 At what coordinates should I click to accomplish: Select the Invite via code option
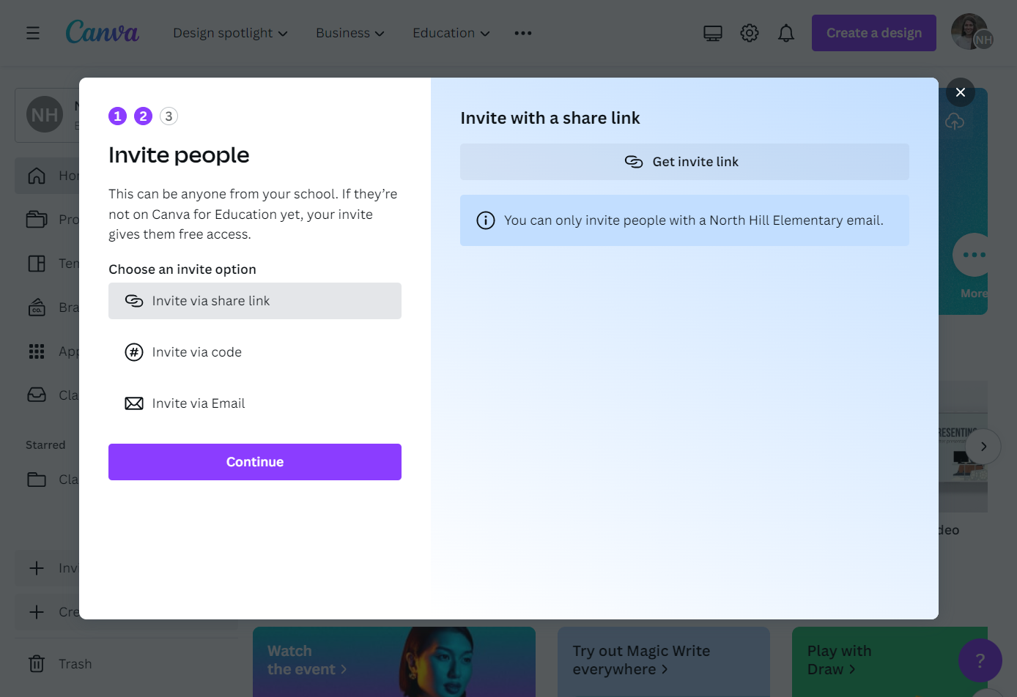(255, 352)
